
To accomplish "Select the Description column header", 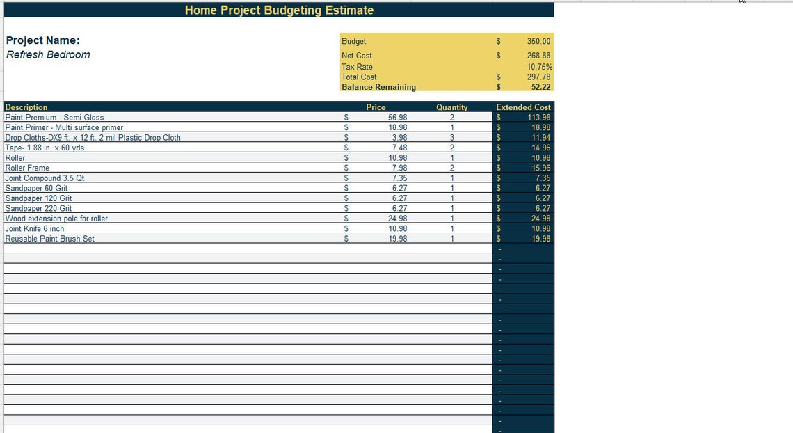I will coord(26,107).
